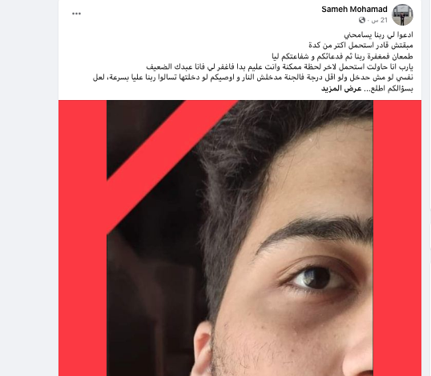Click the eye in the post photo

point(315,278)
